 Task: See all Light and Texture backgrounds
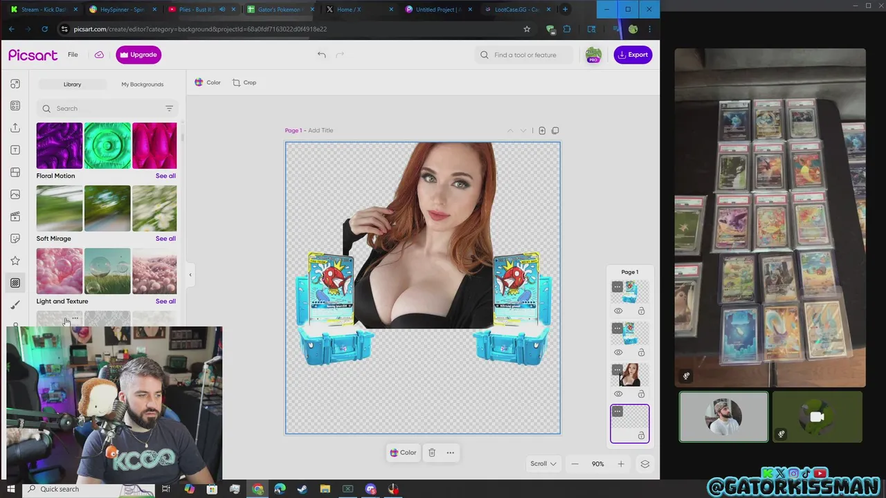165,302
